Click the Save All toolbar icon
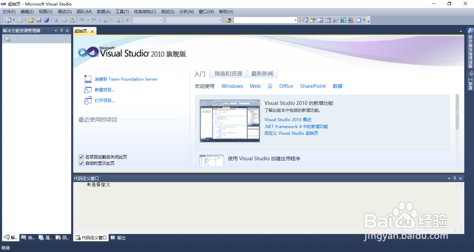The width and height of the screenshot is (474, 252). point(46,20)
